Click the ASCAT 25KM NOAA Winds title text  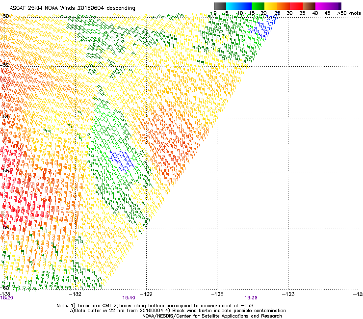pos(72,8)
